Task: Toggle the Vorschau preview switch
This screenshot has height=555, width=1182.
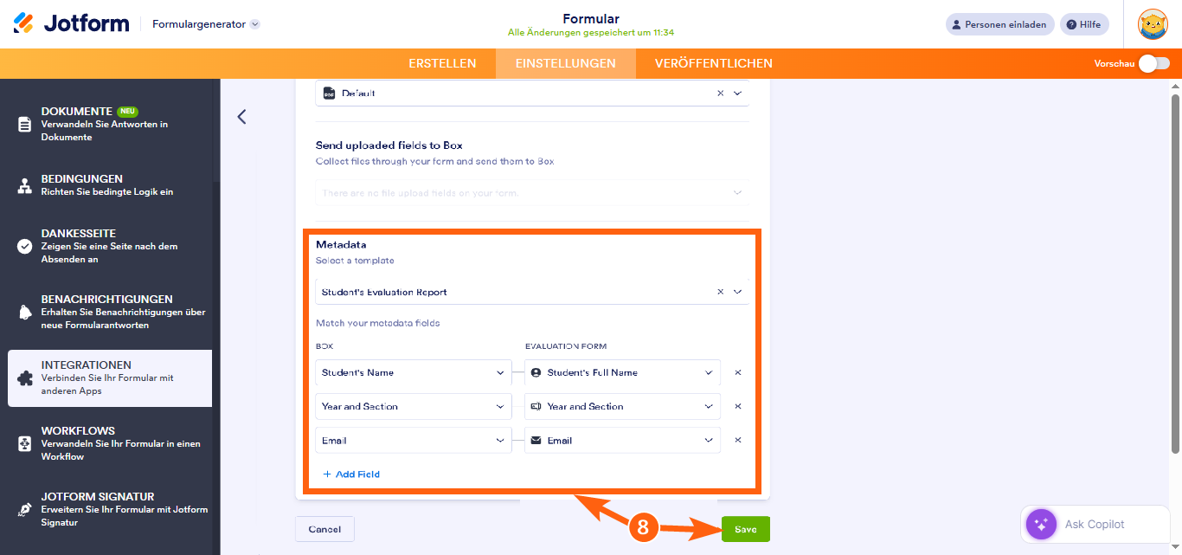Action: tap(1154, 63)
